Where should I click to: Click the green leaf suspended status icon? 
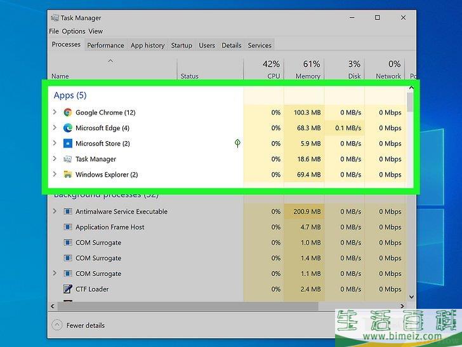point(237,144)
